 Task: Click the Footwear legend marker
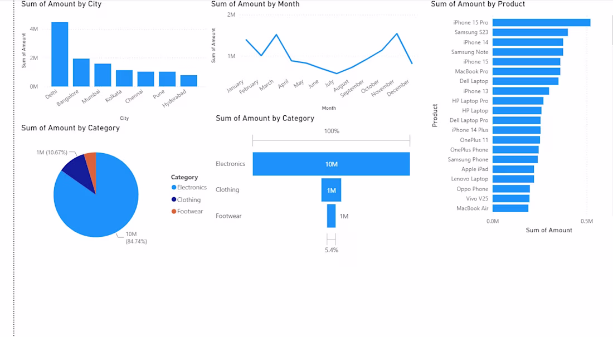pyautogui.click(x=174, y=211)
